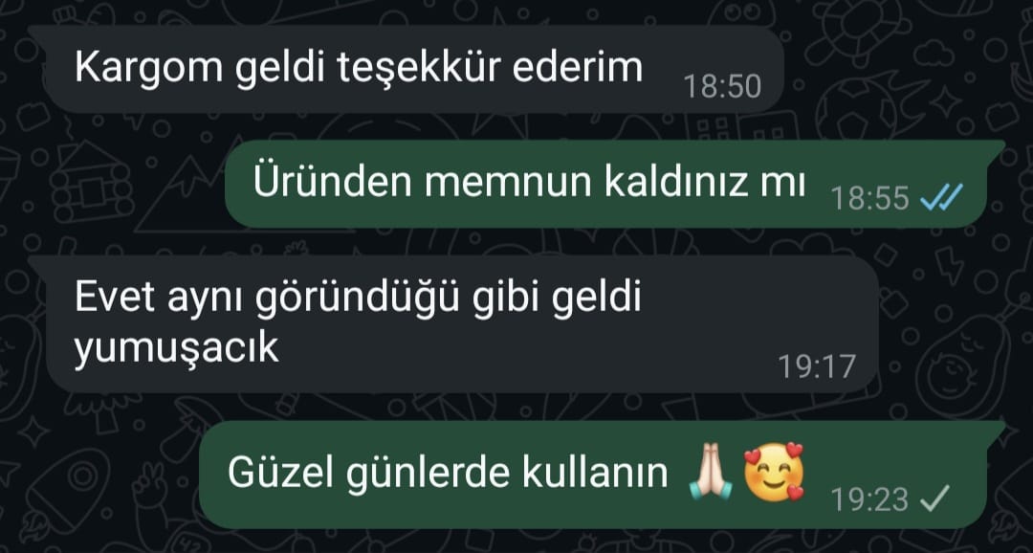Click the 19:17 timestamp
The image size is (1033, 553).
pyautogui.click(x=817, y=366)
